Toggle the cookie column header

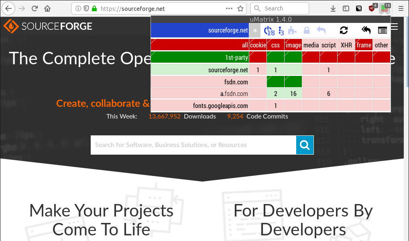pos(258,45)
